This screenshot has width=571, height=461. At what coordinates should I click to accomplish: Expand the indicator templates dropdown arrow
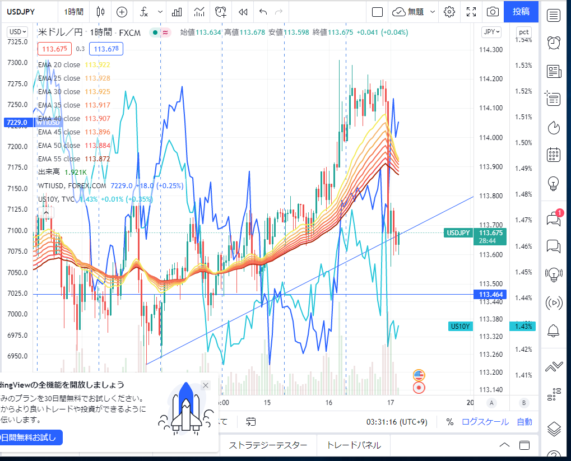160,12
